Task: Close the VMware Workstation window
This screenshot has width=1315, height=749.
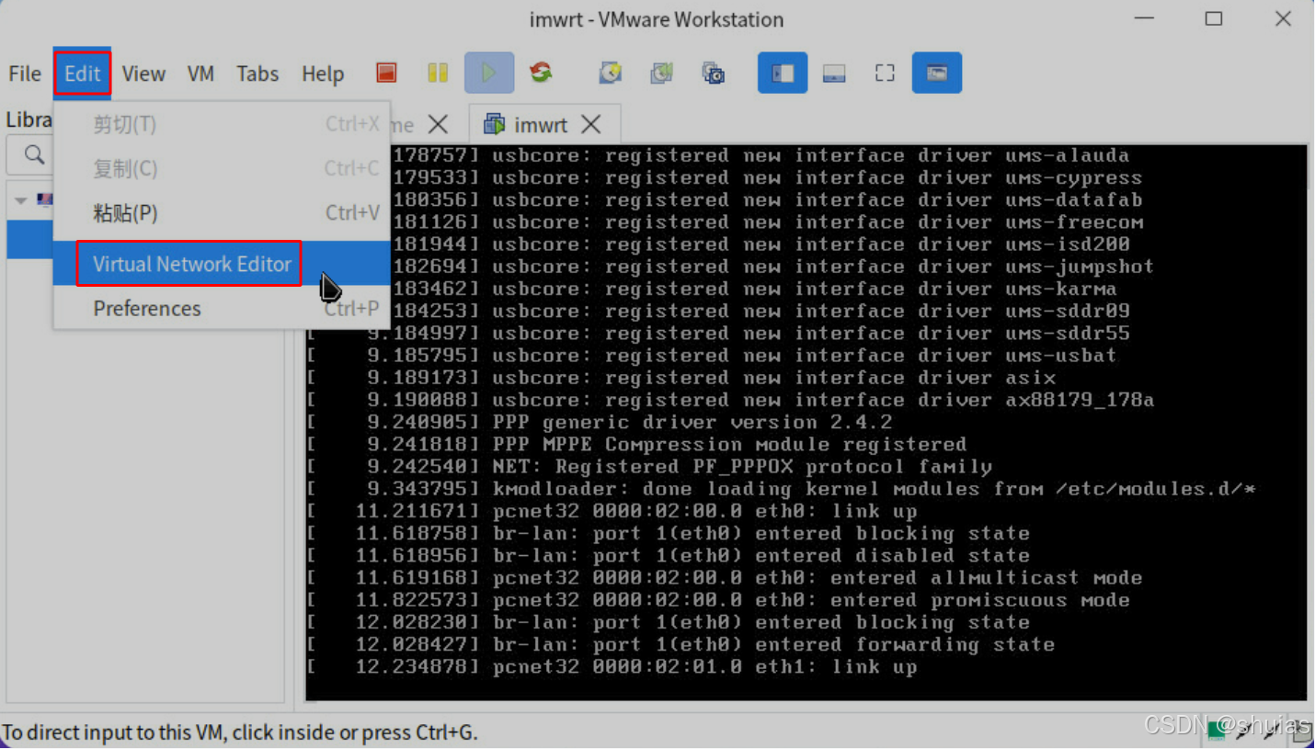Action: coord(1284,18)
